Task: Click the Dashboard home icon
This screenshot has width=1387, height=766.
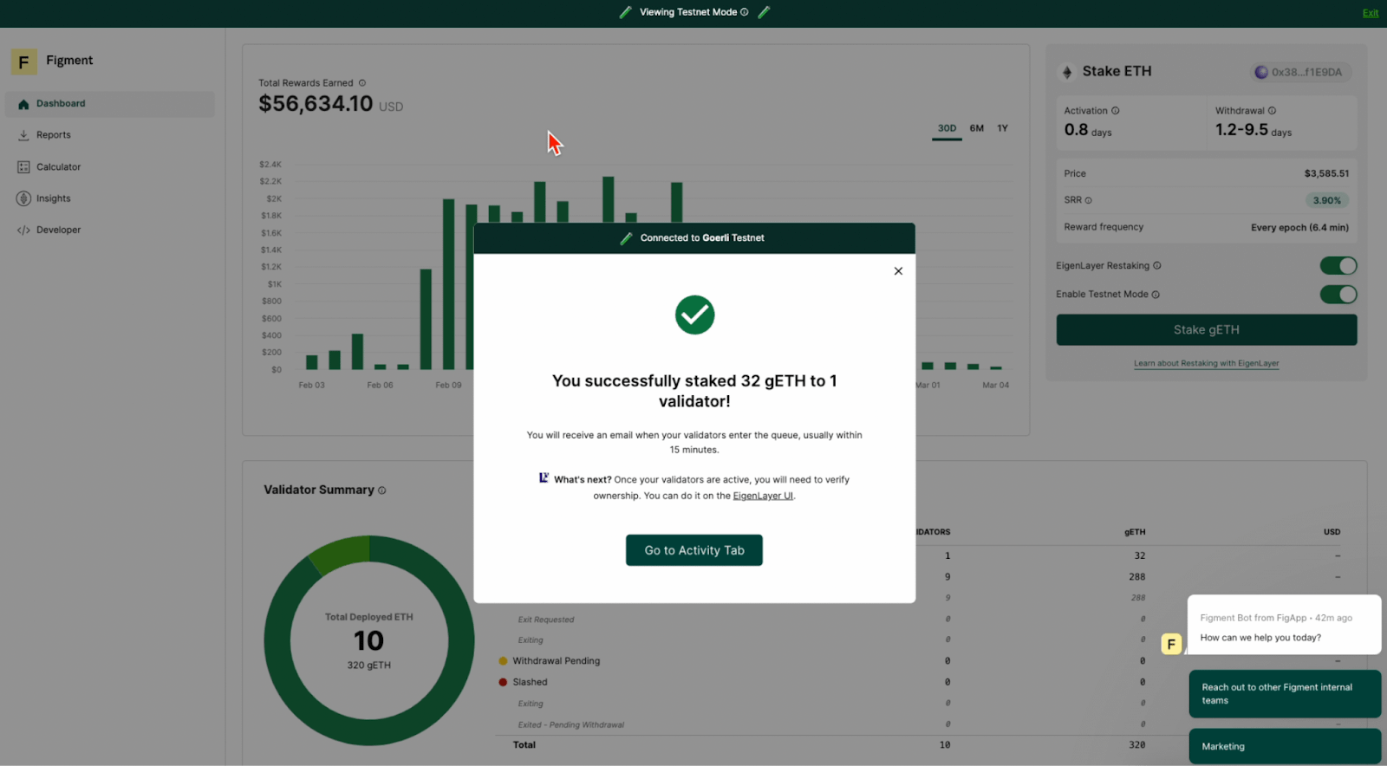Action: click(23, 104)
